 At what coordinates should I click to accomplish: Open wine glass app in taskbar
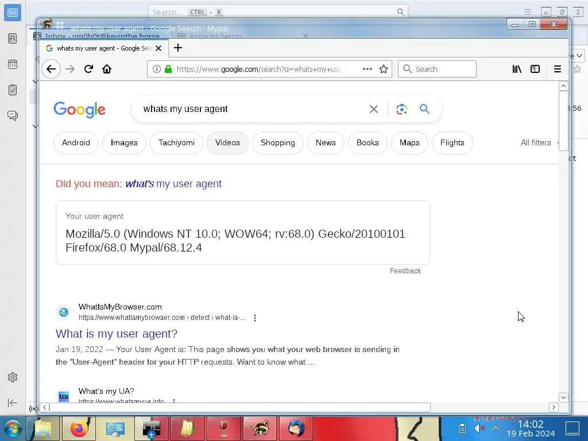(223, 428)
